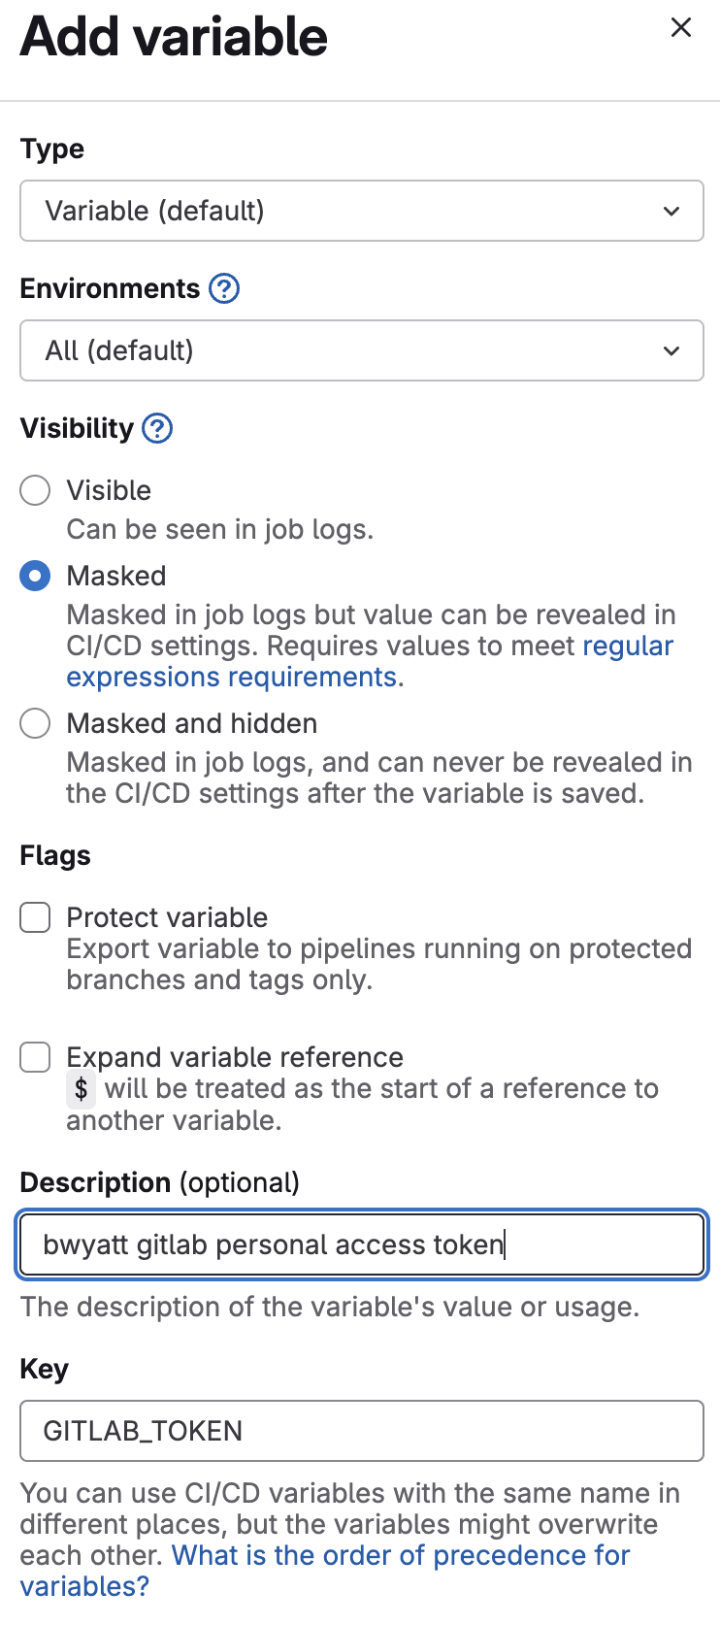This screenshot has height=1625, width=720.
Task: Open the Variable (default) type dropdown
Action: (362, 211)
